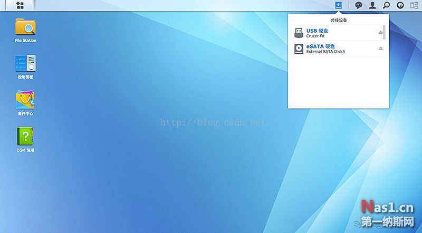Click the eSATA hard disk icon

[298, 48]
